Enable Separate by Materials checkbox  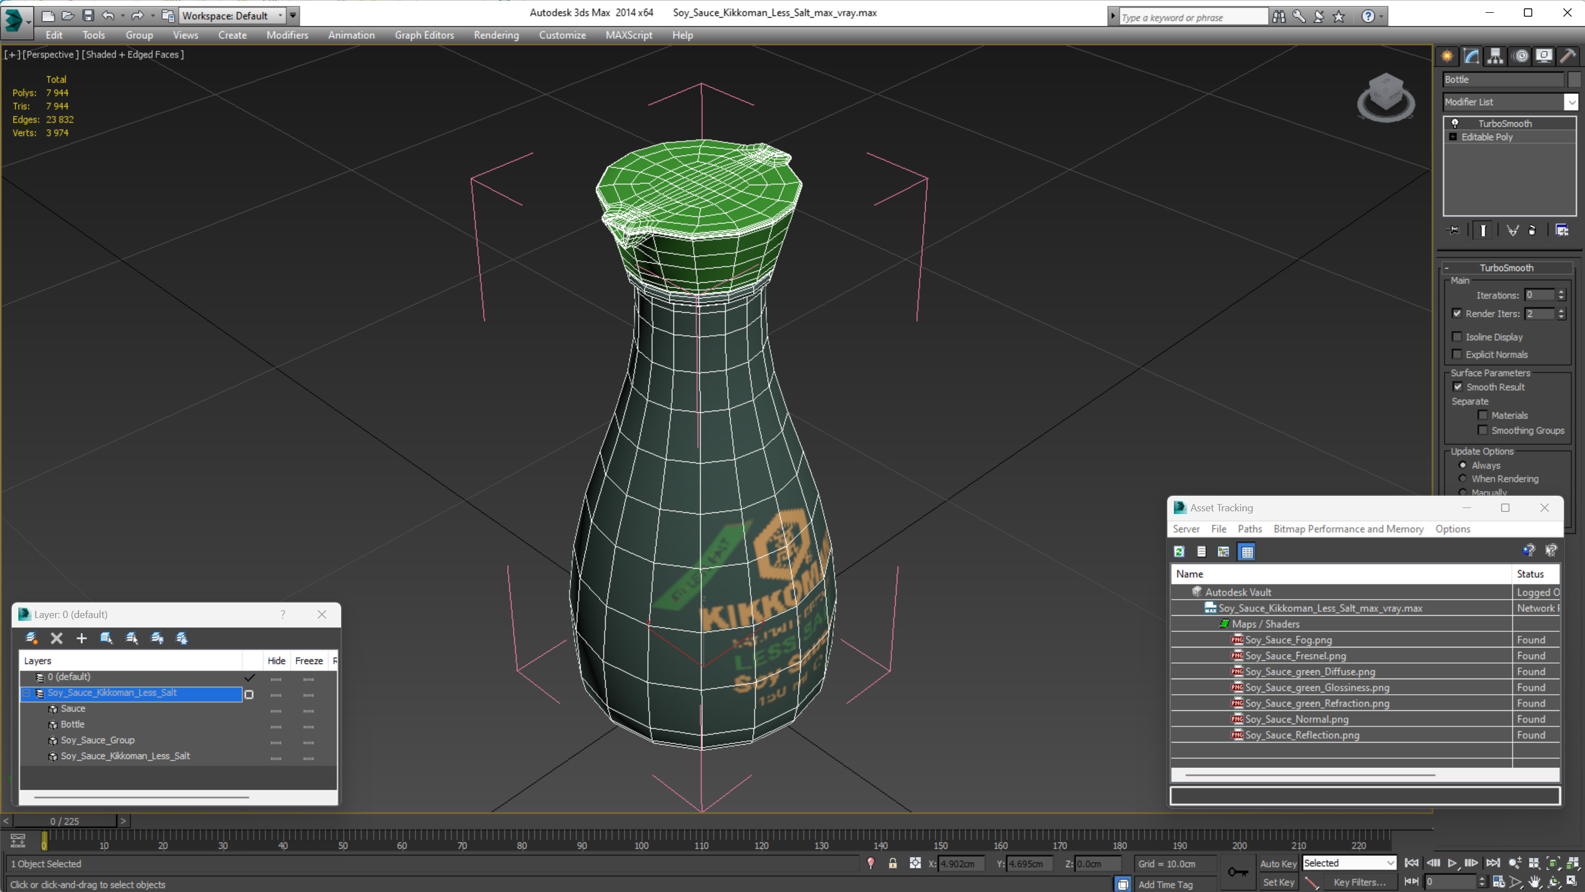click(1483, 415)
